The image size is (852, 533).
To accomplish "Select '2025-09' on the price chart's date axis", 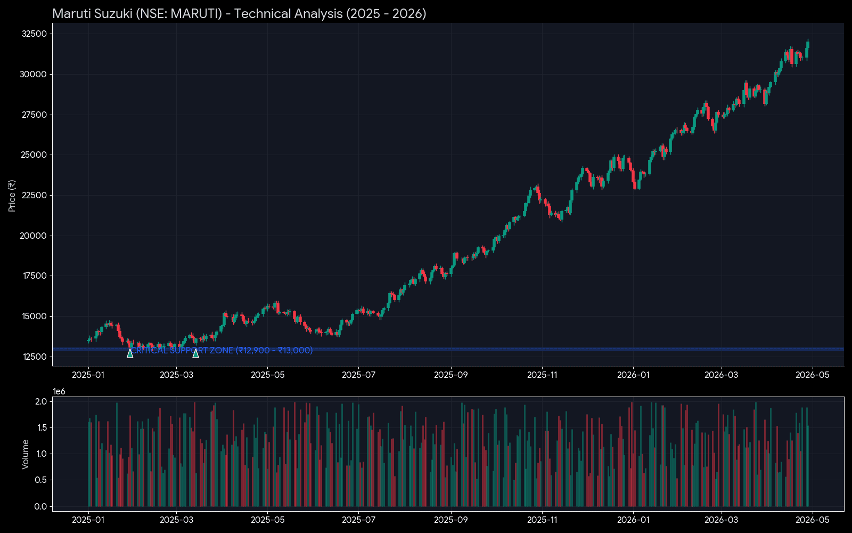I will pyautogui.click(x=451, y=375).
